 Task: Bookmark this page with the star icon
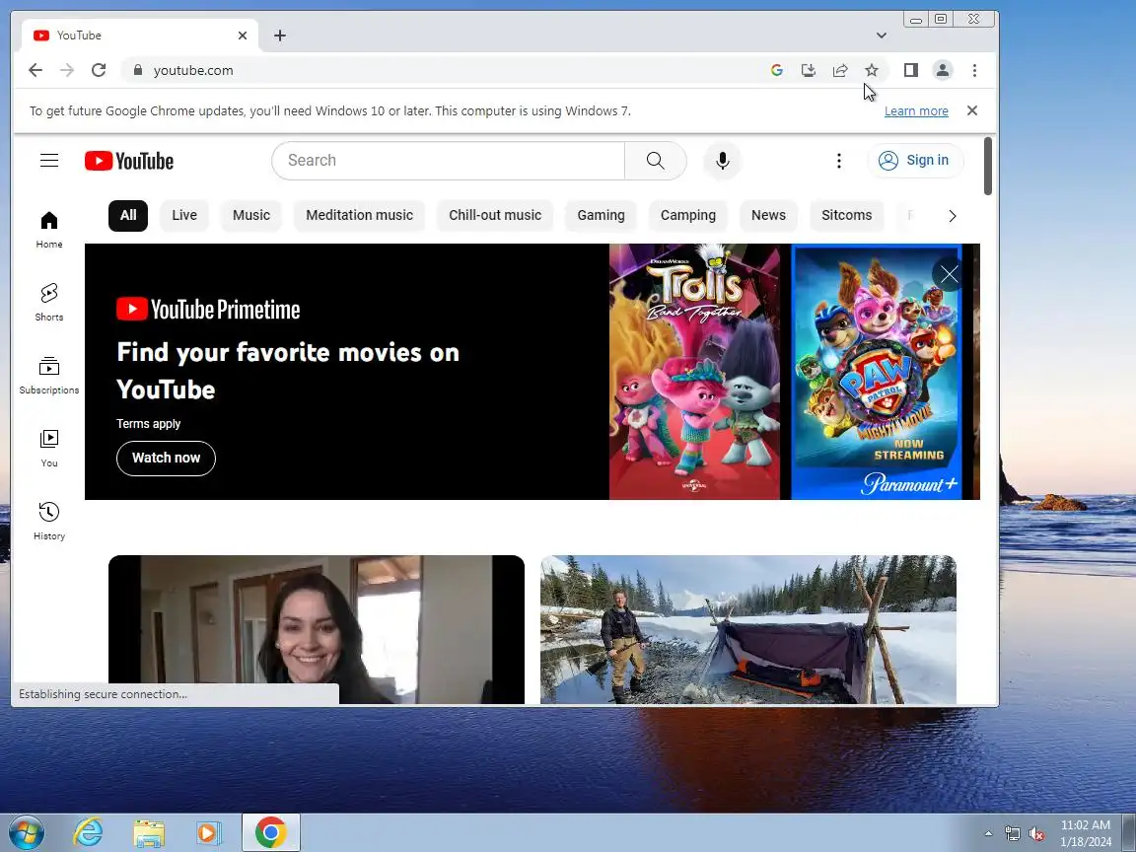point(872,70)
